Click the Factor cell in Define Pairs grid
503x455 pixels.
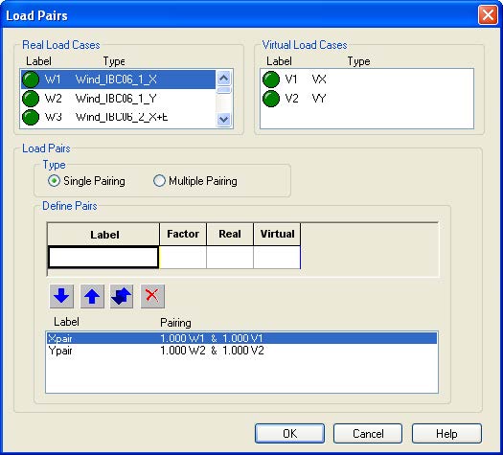pos(183,257)
